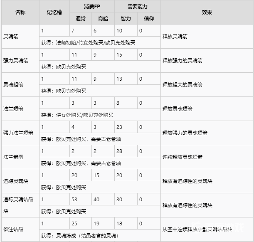Click the 效果 column header
Viewport: 254px width, 242px height.
pos(207,12)
